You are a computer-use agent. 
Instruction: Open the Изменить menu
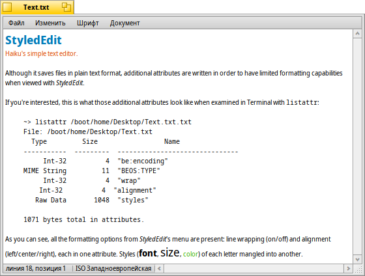50,23
